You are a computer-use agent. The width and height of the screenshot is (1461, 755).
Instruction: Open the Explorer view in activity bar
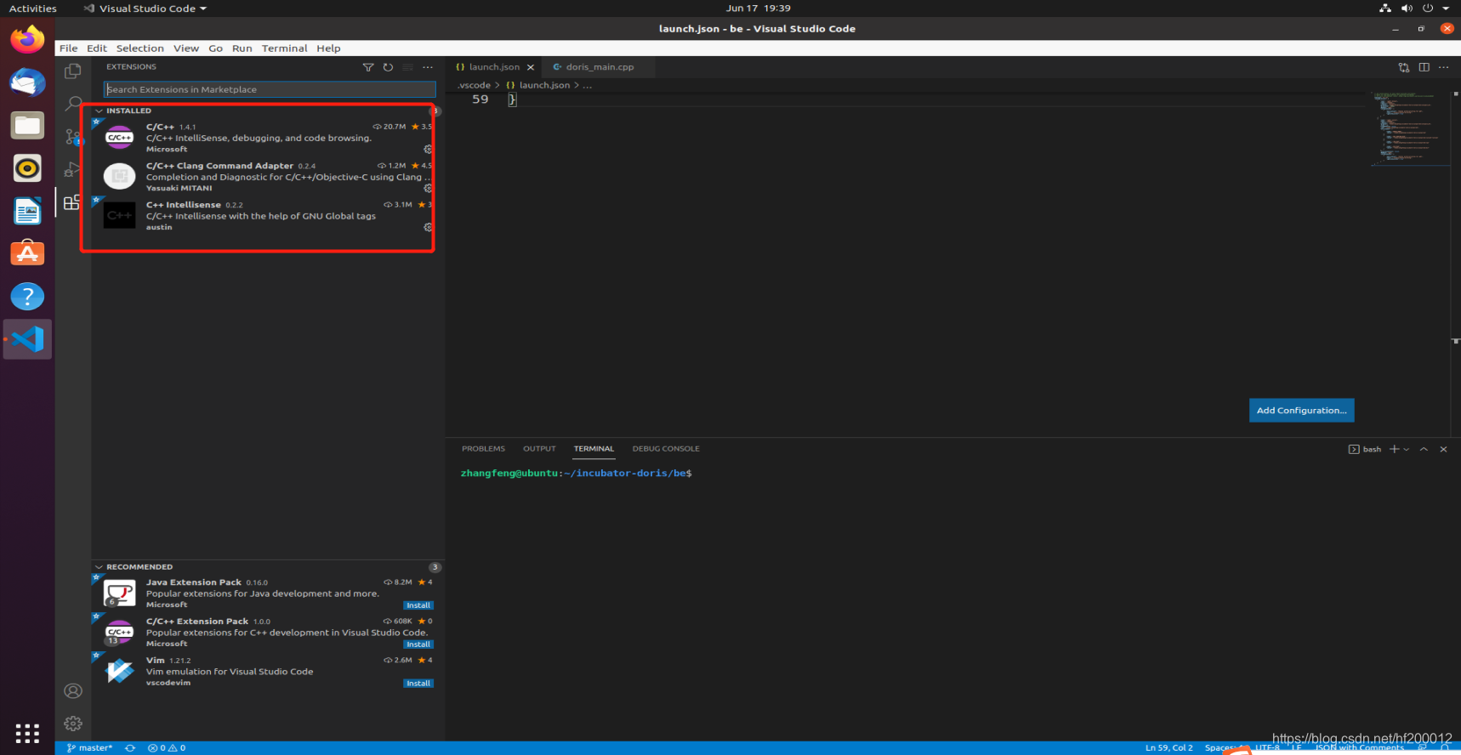[73, 71]
